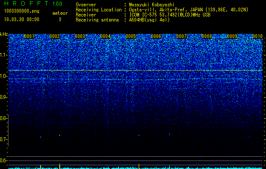Viewport: 266px width, 169px height.
Task: Click the time marker 0005
Action: coord(131,36)
